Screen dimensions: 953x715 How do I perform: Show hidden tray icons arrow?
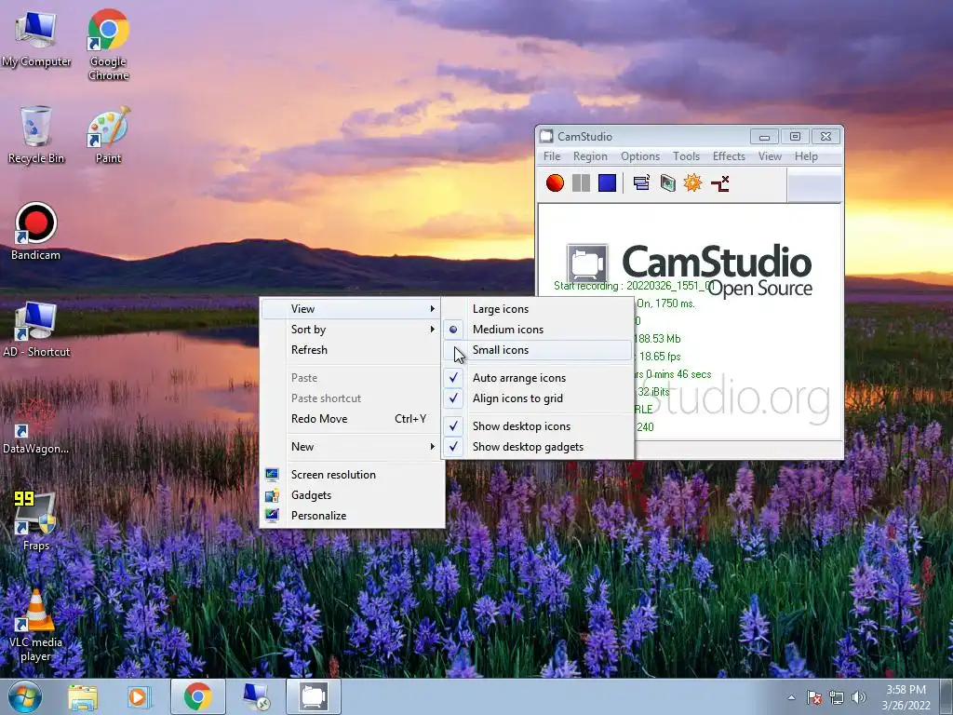click(791, 697)
